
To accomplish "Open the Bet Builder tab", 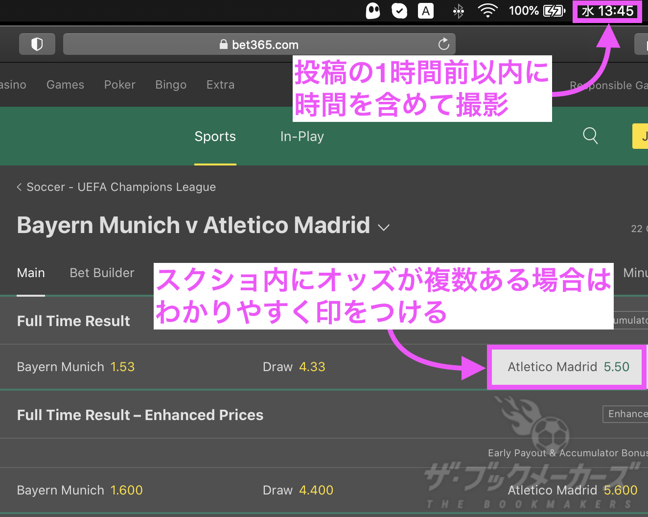I will click(102, 273).
